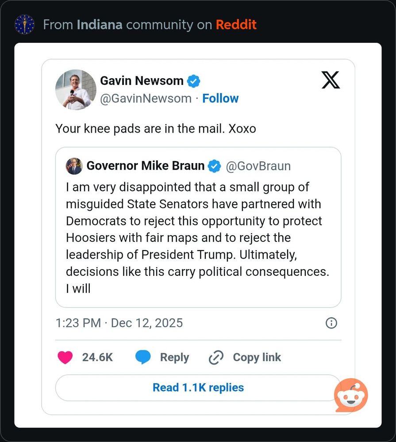This screenshot has width=396, height=442.
Task: Click the Reddit snoo chat icon
Action: tap(351, 395)
